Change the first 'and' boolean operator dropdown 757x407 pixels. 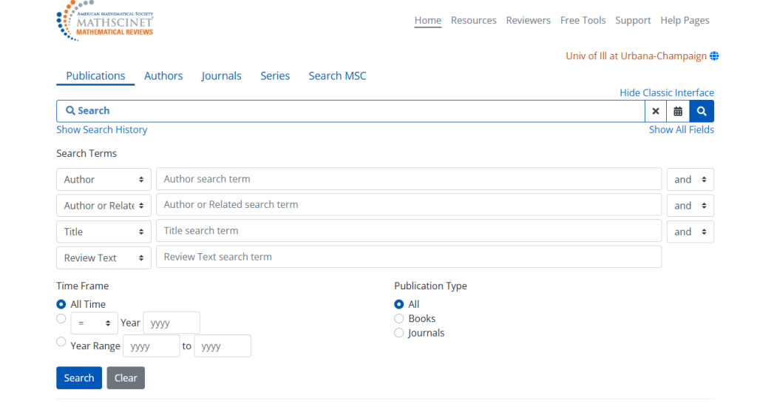pyautogui.click(x=690, y=180)
